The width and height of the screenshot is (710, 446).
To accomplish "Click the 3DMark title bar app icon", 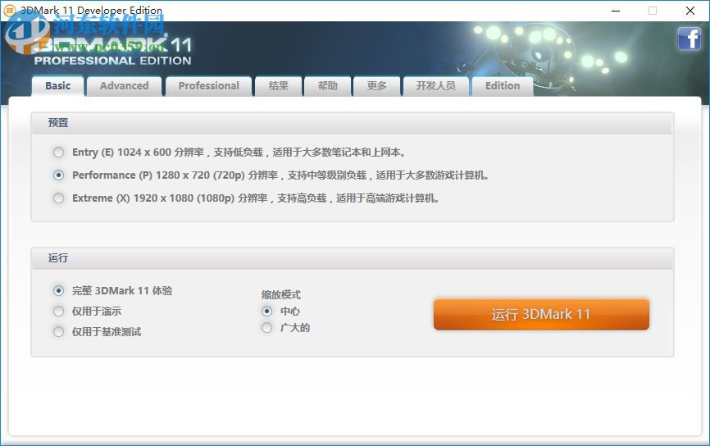I will point(9,10).
